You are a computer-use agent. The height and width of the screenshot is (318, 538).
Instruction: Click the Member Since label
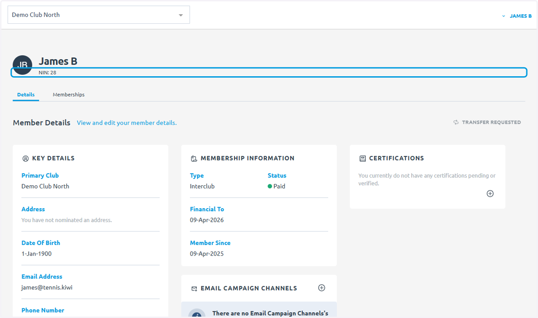click(210, 243)
